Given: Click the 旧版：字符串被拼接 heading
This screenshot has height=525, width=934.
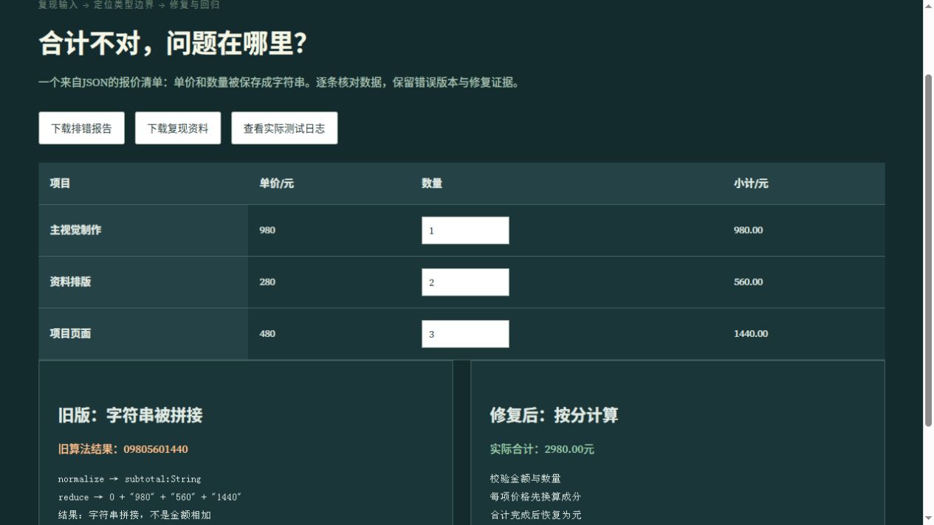Looking at the screenshot, I should 130,415.
